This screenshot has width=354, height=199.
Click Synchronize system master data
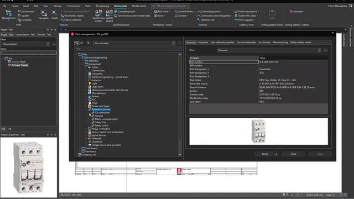coord(132,16)
